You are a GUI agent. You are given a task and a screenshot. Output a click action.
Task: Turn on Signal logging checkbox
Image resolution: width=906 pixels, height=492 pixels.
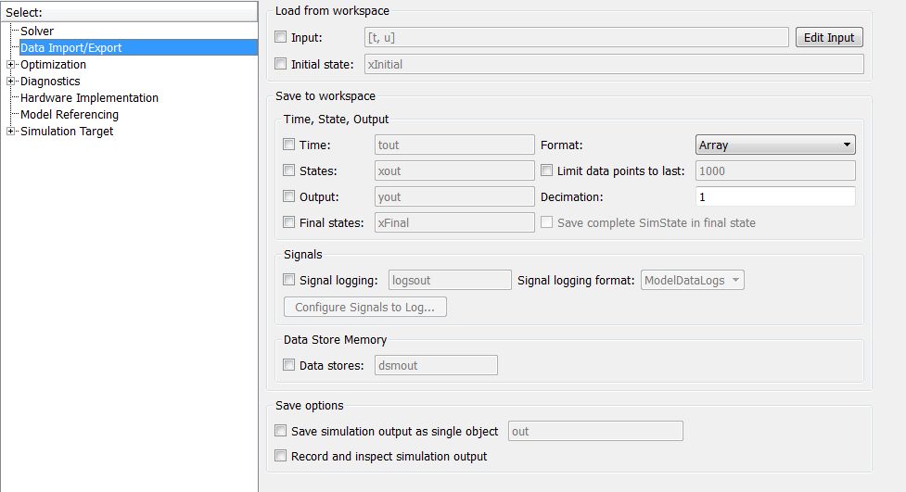pos(289,281)
